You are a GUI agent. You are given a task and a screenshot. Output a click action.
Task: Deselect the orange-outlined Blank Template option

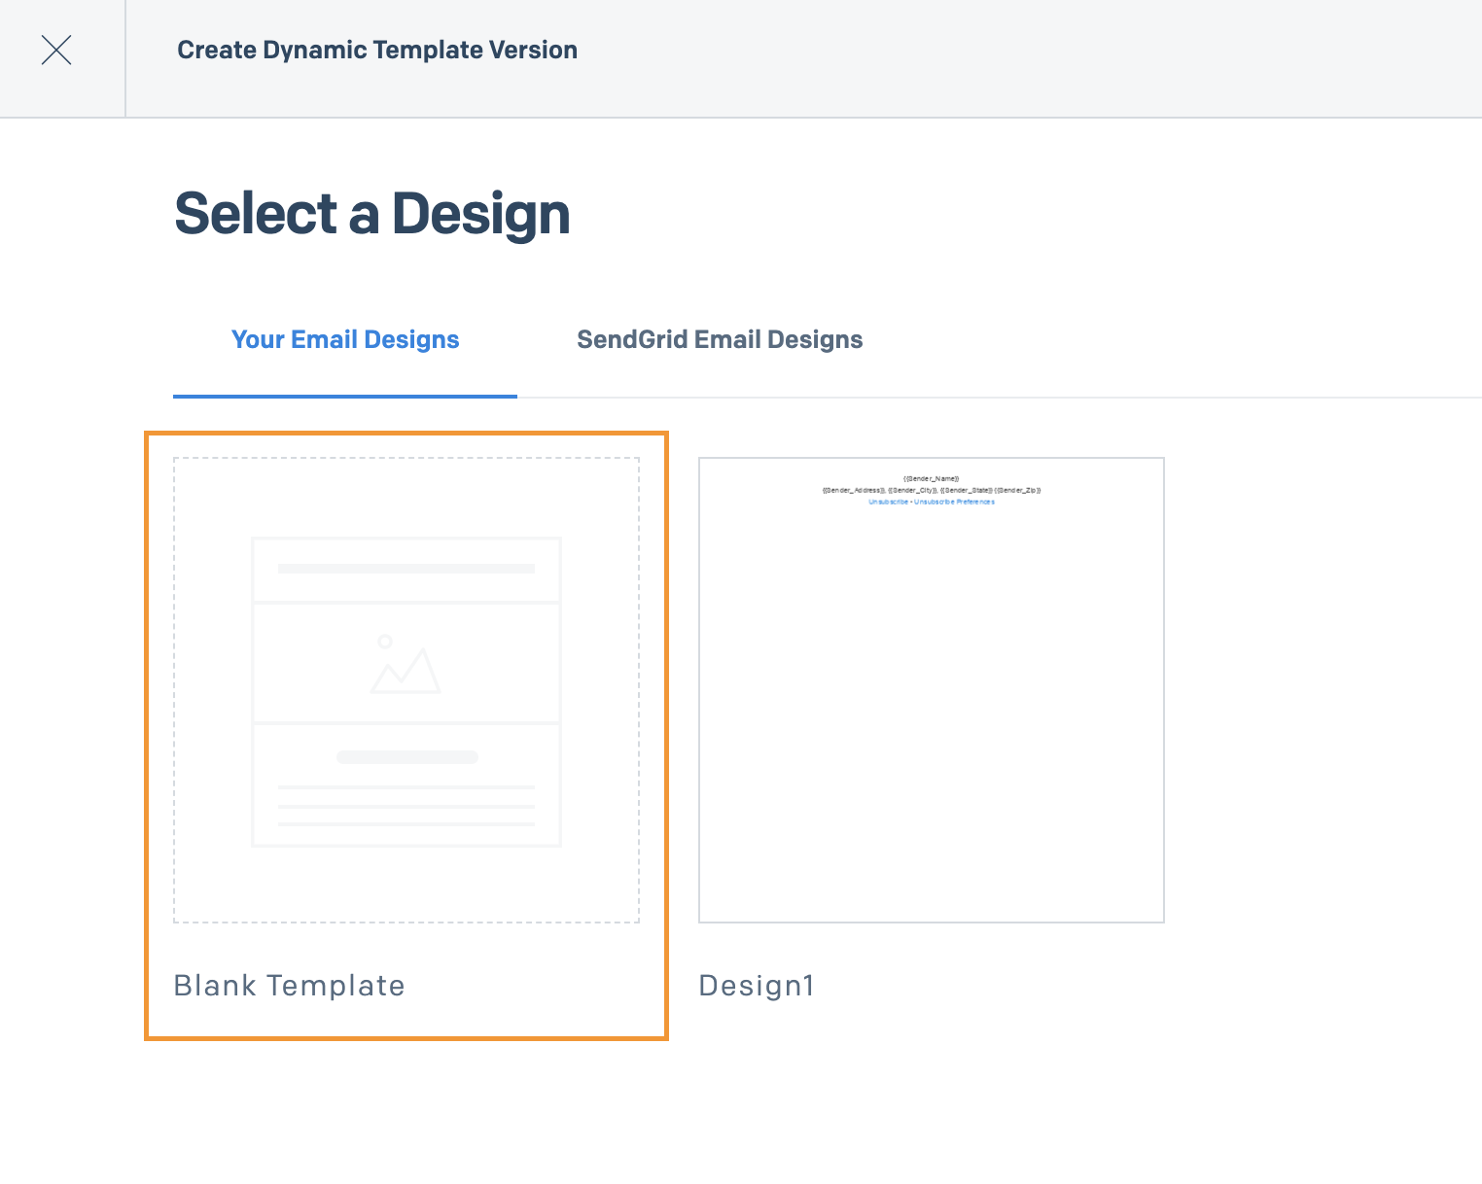pos(406,736)
